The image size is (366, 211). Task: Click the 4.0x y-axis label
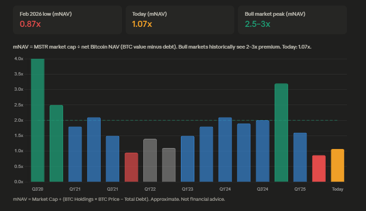19,59
